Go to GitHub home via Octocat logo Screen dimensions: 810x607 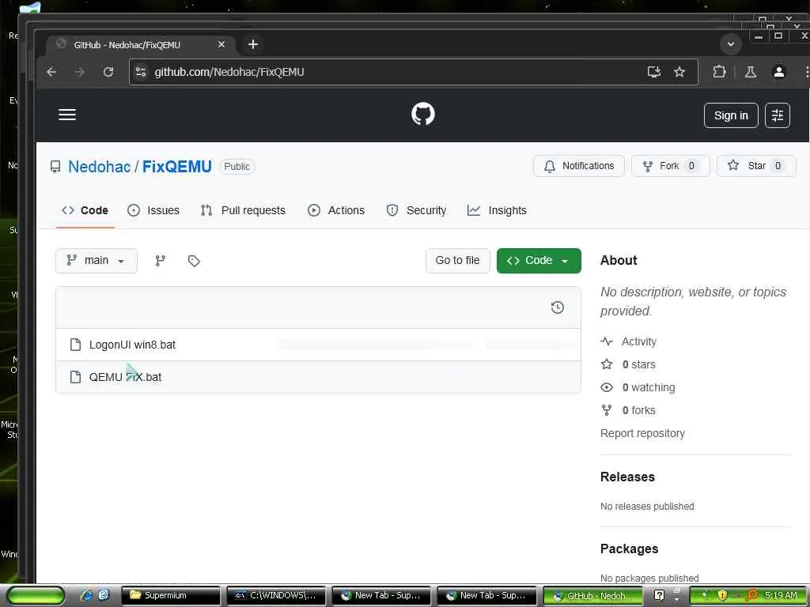tap(422, 114)
